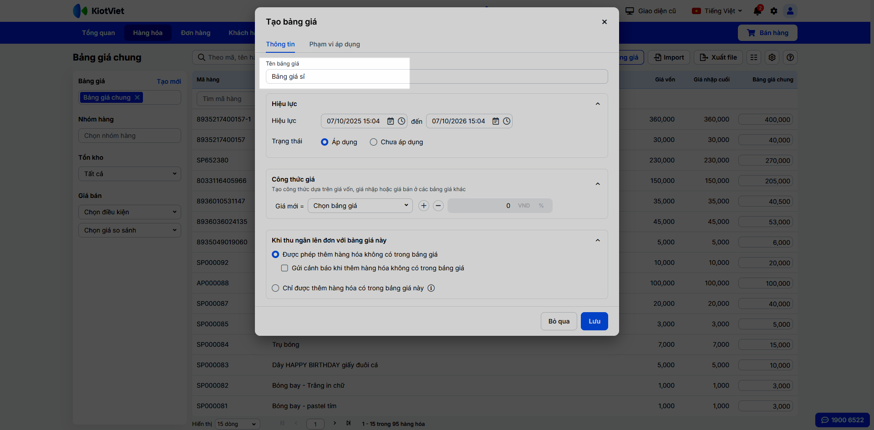The height and width of the screenshot is (430, 874).
Task: Open calendar picker for end date
Action: point(496,121)
